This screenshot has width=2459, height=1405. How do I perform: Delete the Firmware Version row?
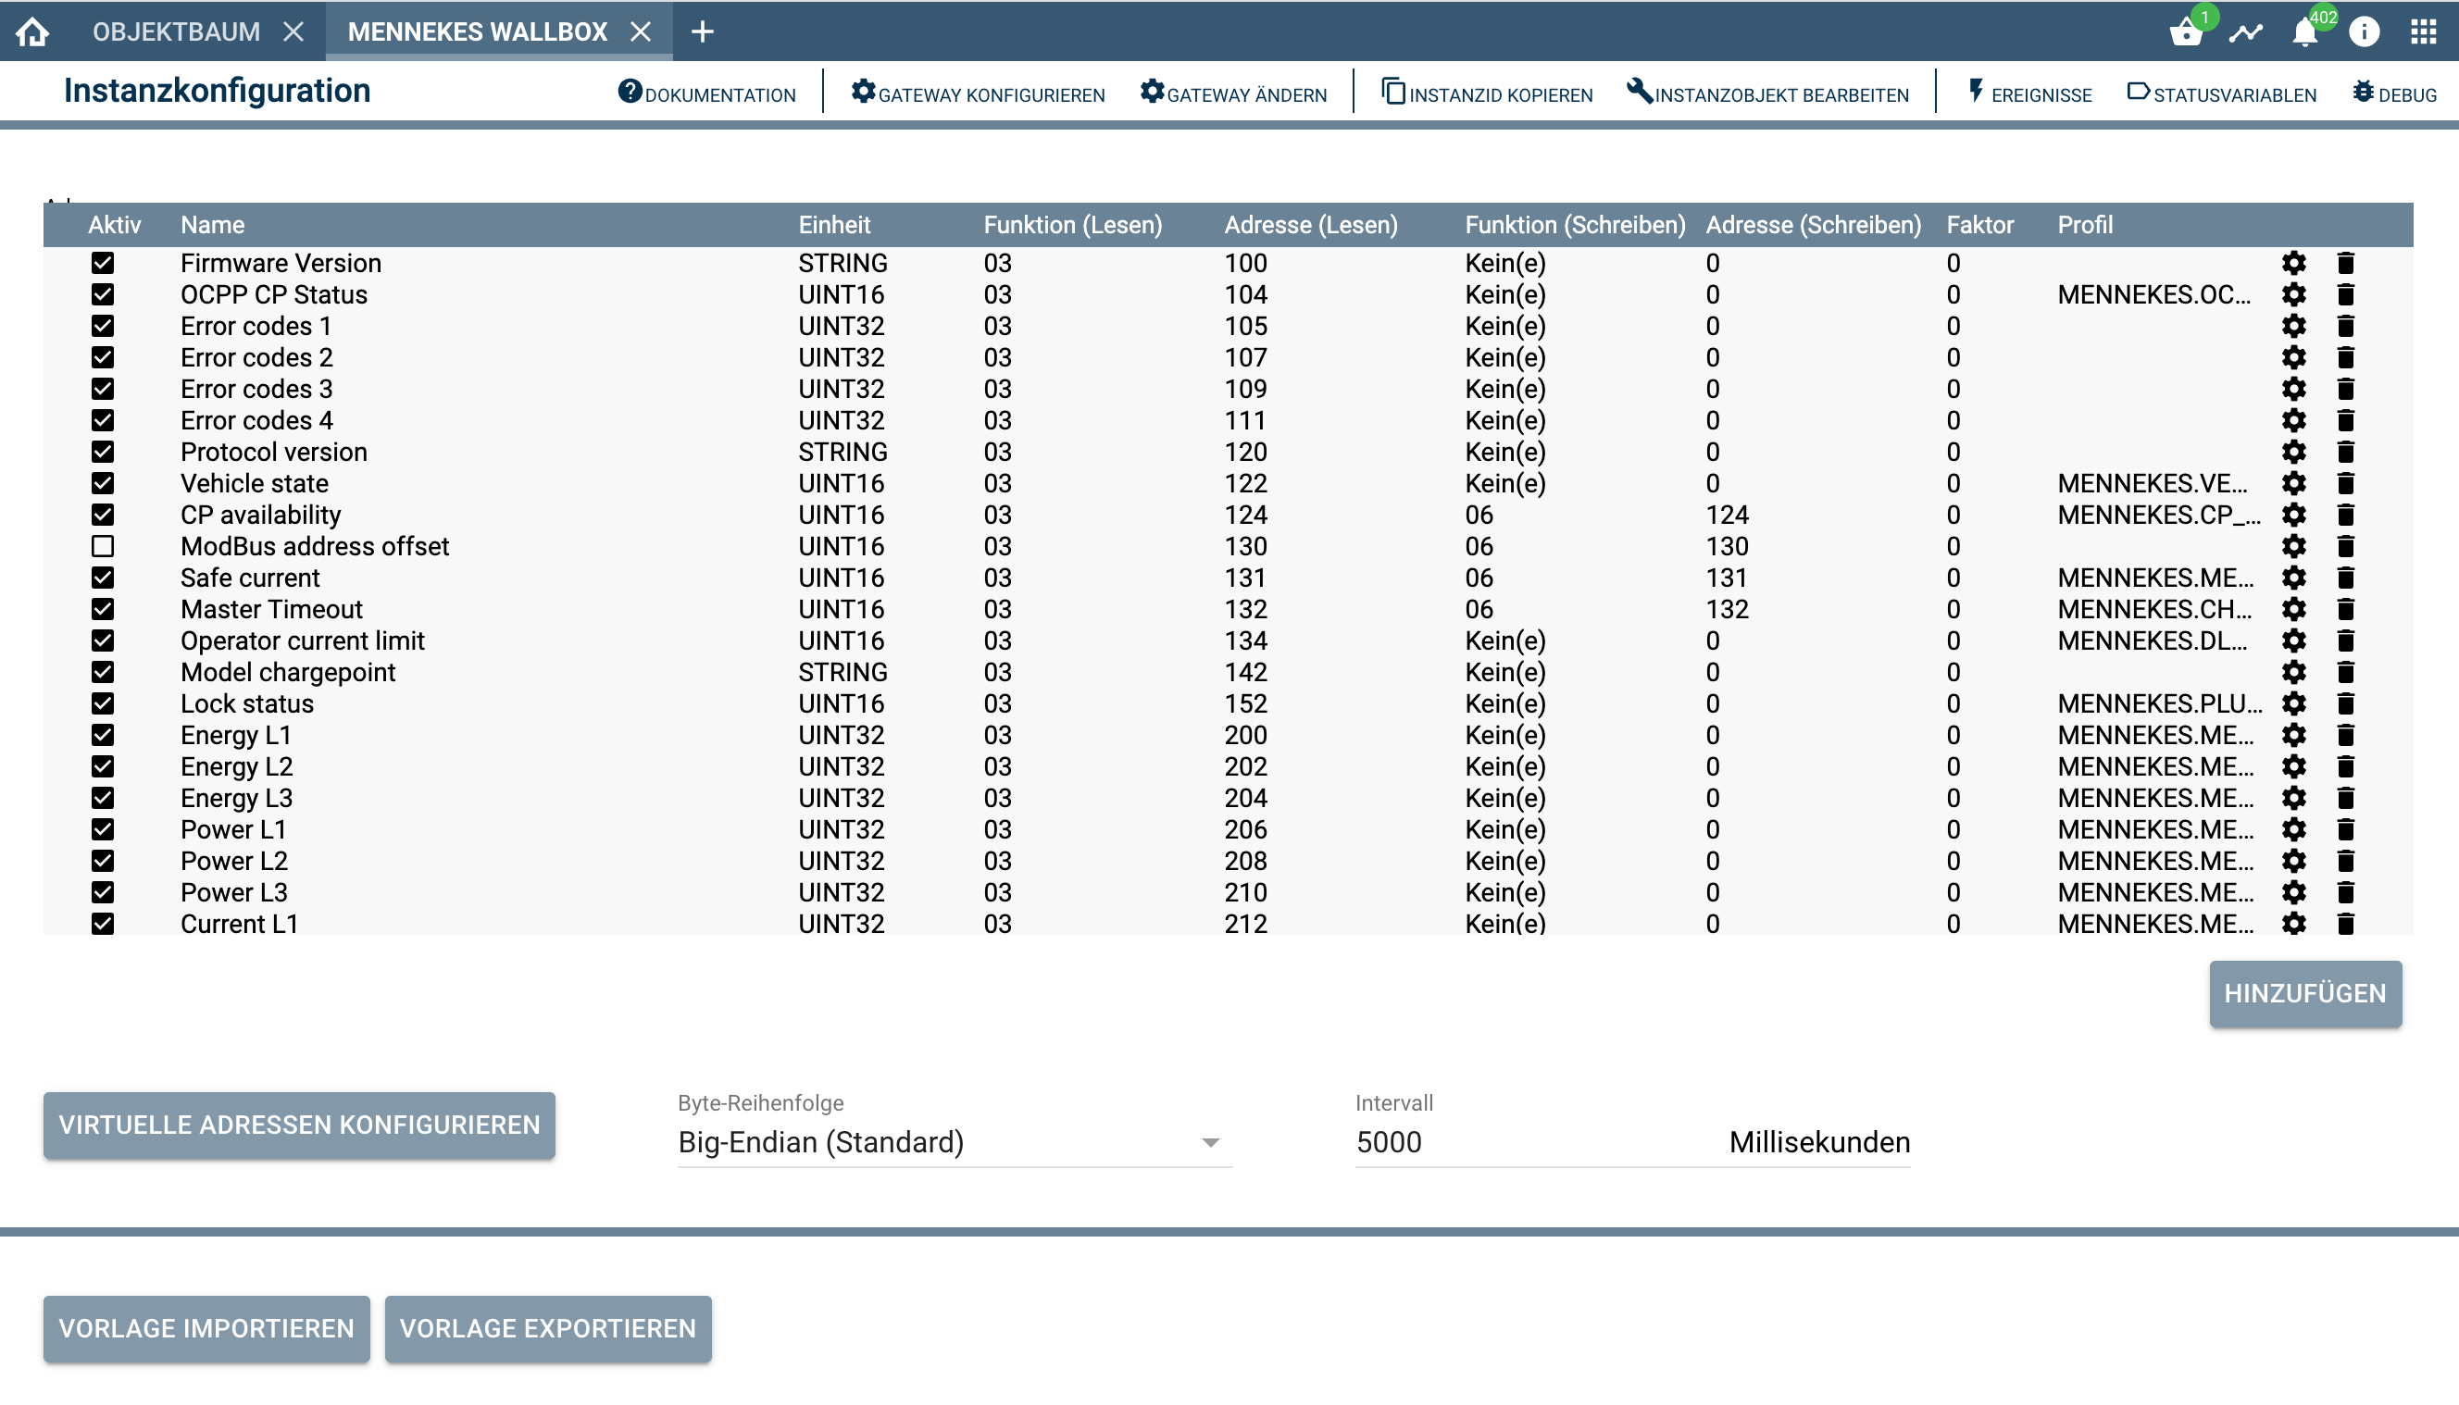coord(2346,263)
